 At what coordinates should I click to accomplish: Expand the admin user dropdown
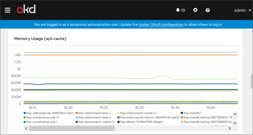(x=243, y=10)
